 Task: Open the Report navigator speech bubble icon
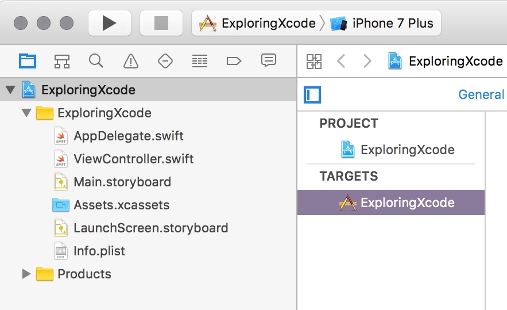pos(268,60)
